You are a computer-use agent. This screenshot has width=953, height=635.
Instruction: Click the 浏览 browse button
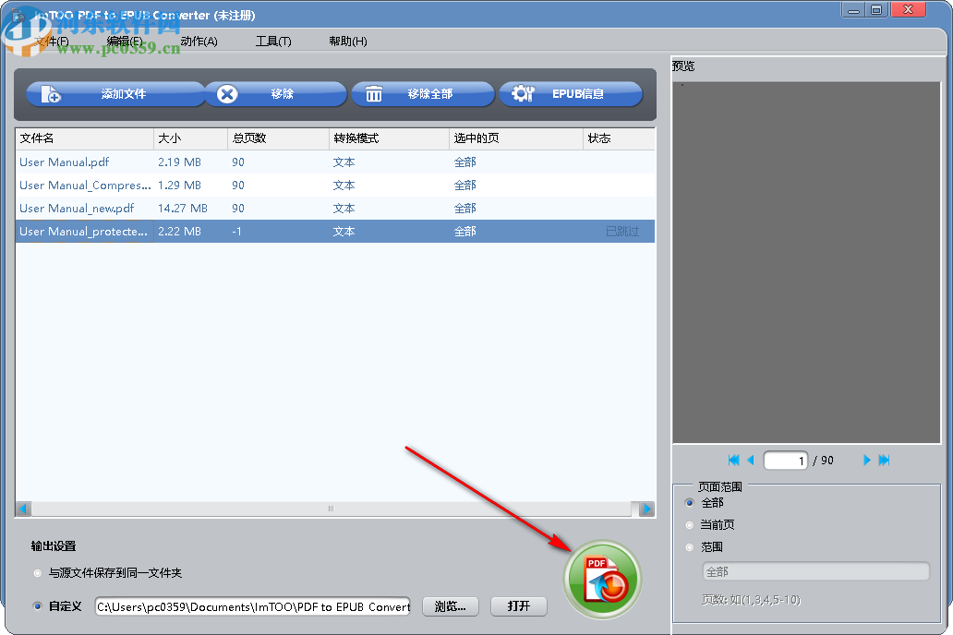pyautogui.click(x=450, y=606)
